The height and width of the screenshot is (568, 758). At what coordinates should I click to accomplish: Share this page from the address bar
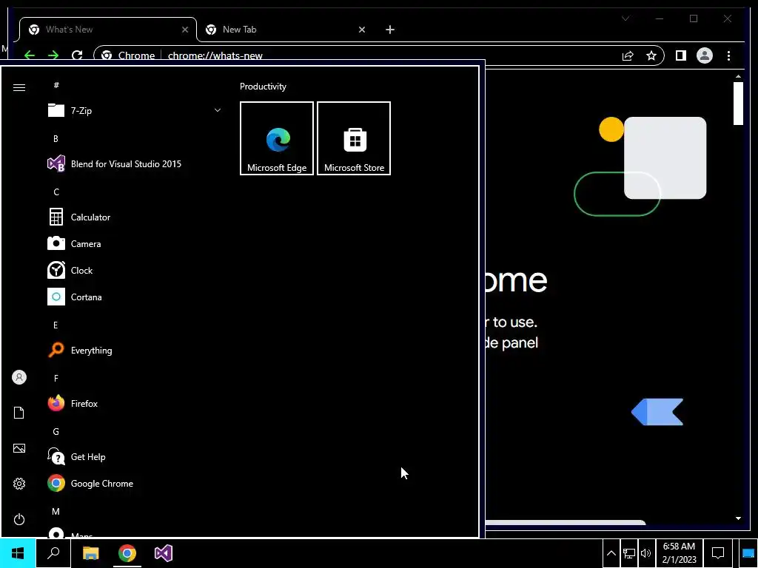click(x=628, y=55)
